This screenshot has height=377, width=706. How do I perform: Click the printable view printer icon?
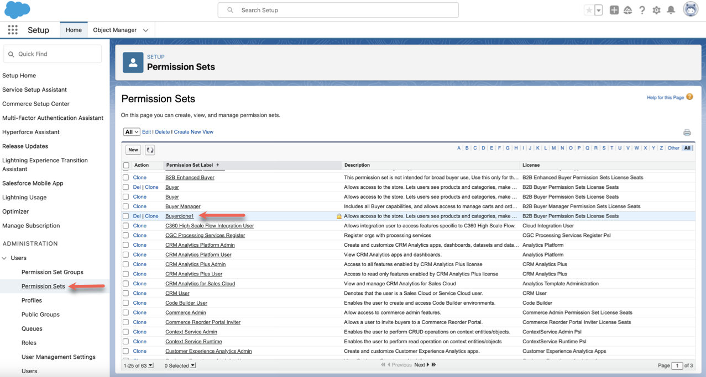click(687, 132)
